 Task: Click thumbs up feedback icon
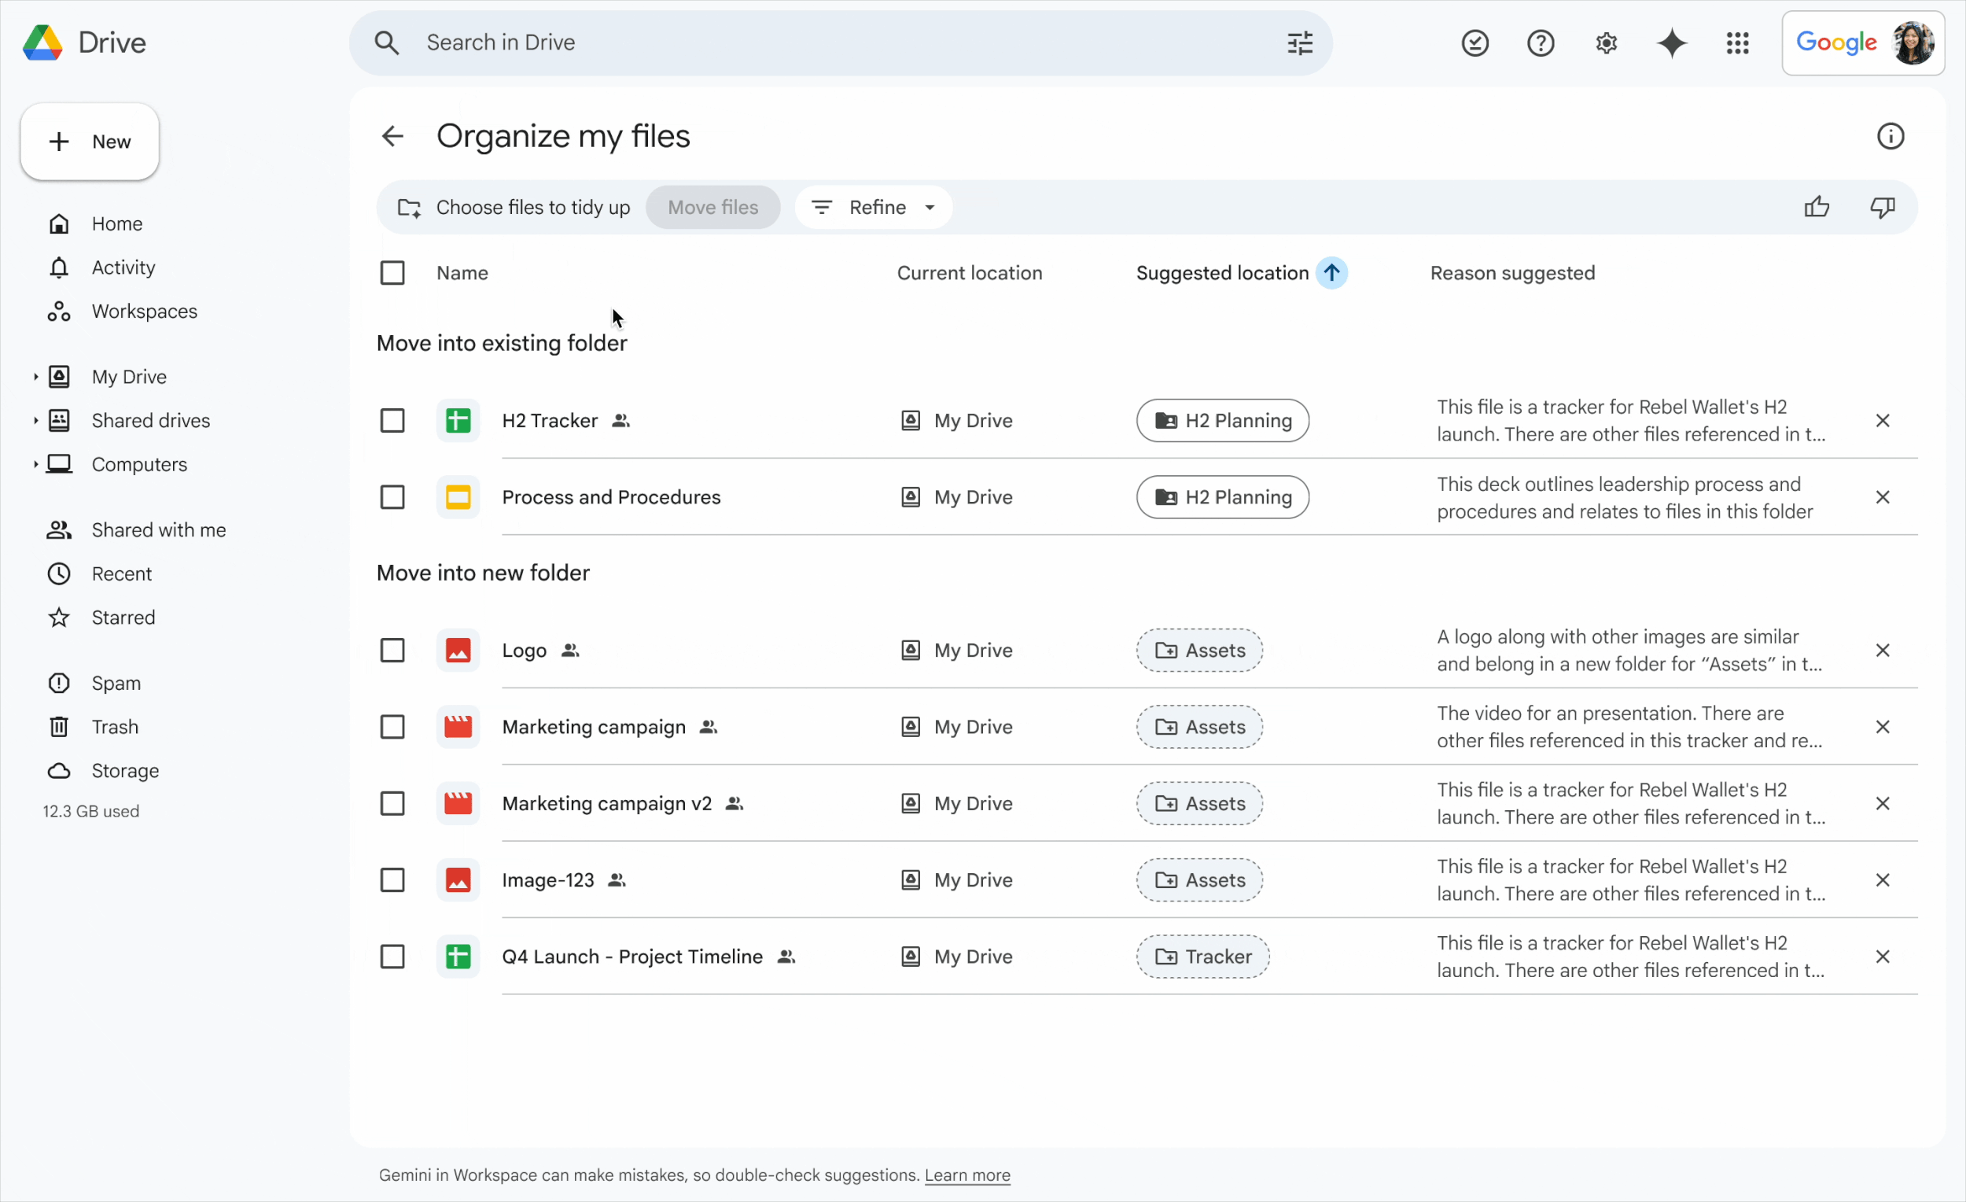coord(1817,208)
